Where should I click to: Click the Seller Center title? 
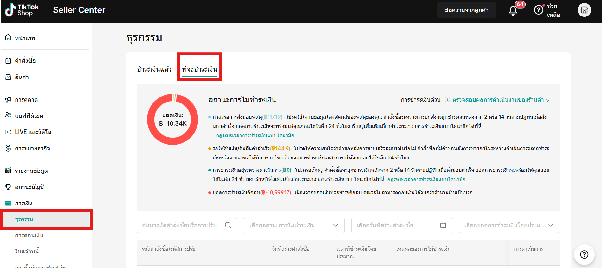tap(79, 10)
